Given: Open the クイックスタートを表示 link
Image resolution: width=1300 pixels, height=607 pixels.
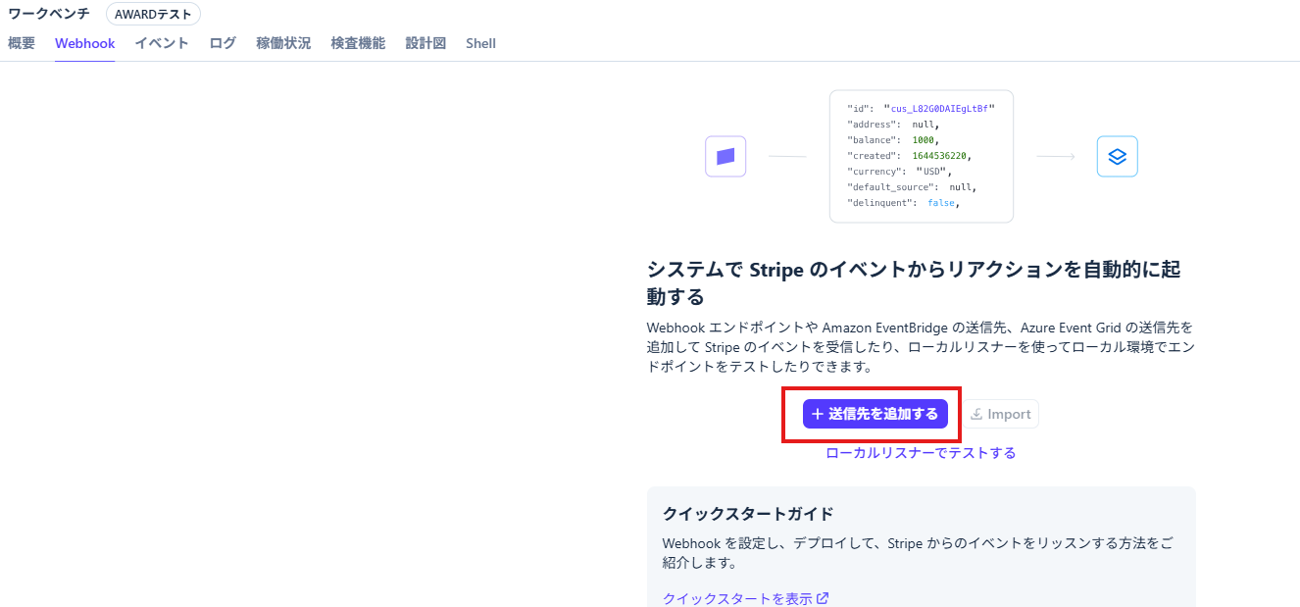Looking at the screenshot, I should [x=737, y=598].
